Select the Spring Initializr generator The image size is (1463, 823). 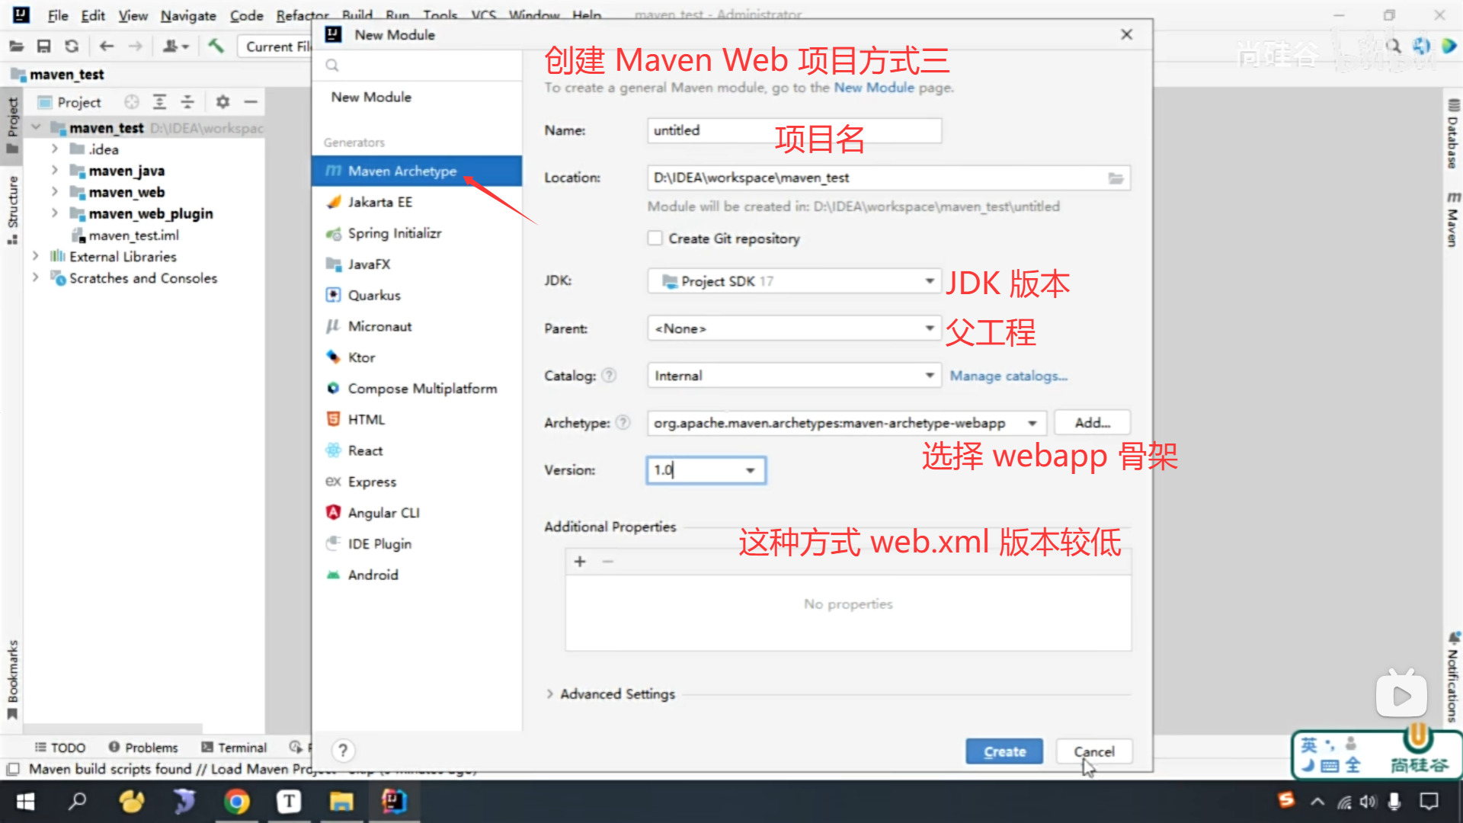394,233
